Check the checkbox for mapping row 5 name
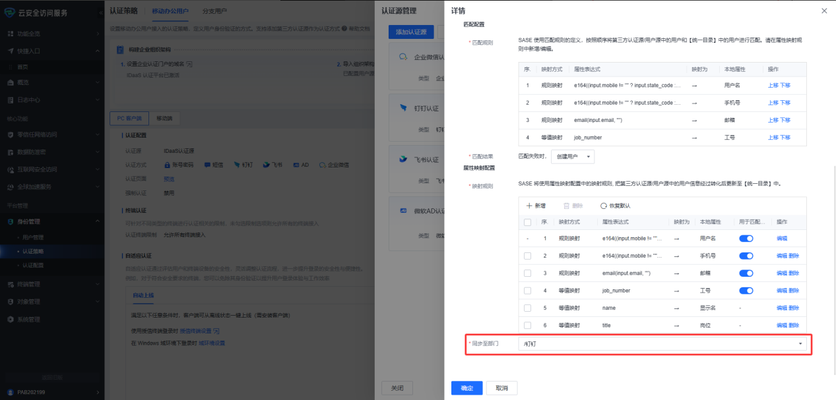 (527, 308)
